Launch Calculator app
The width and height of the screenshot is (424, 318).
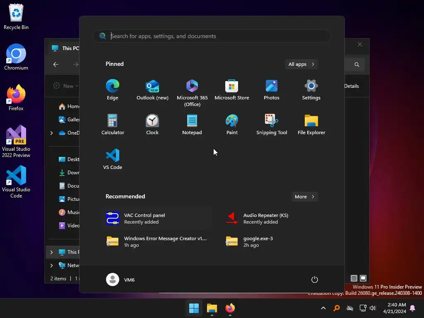113,125
